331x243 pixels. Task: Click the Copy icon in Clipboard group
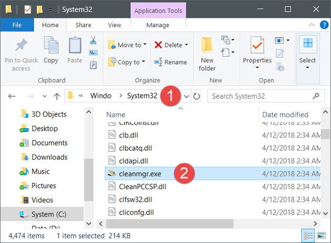(51, 45)
